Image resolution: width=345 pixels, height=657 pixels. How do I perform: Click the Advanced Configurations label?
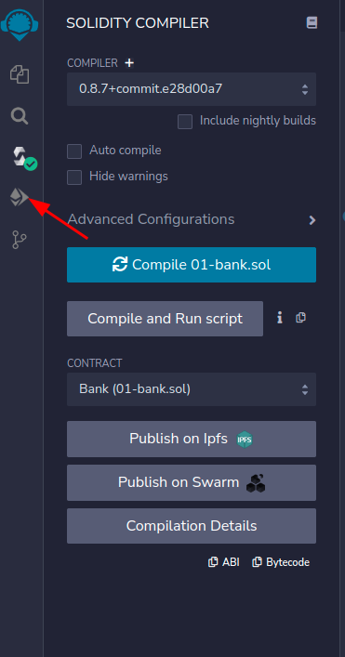[x=151, y=219]
